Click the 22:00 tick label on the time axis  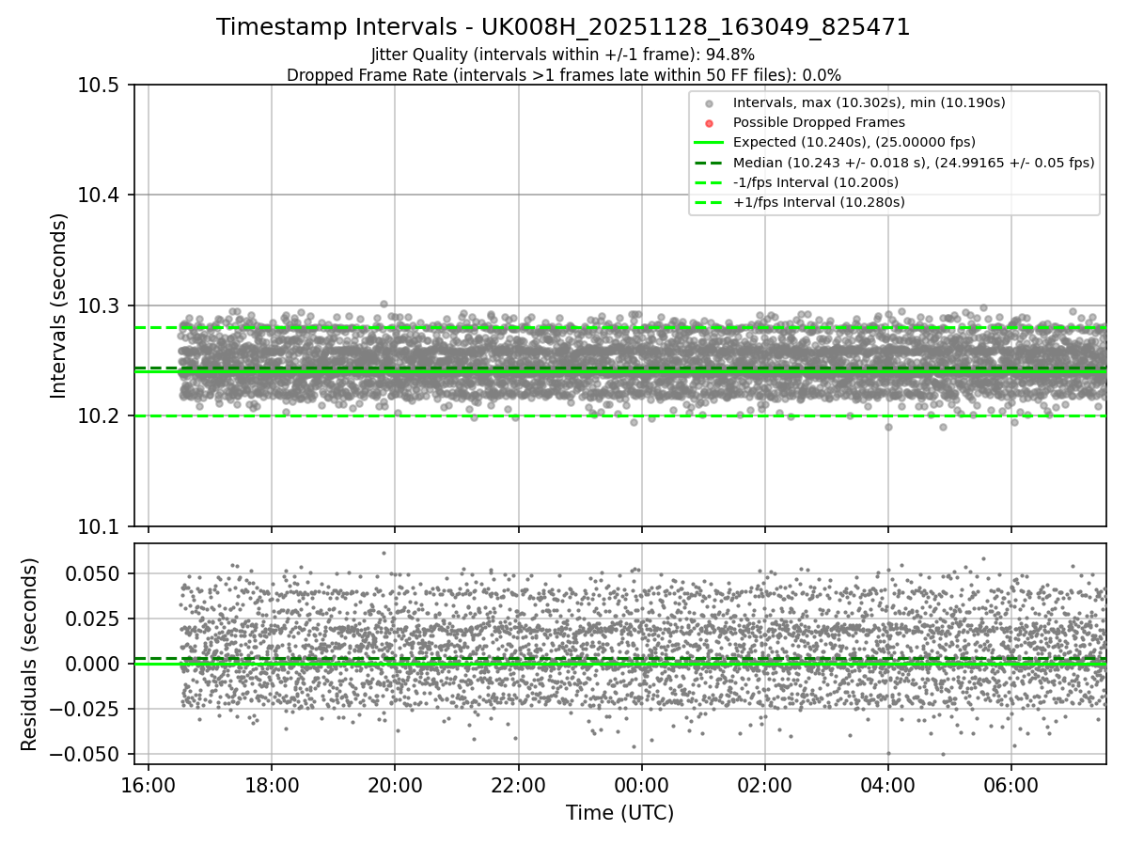point(518,783)
